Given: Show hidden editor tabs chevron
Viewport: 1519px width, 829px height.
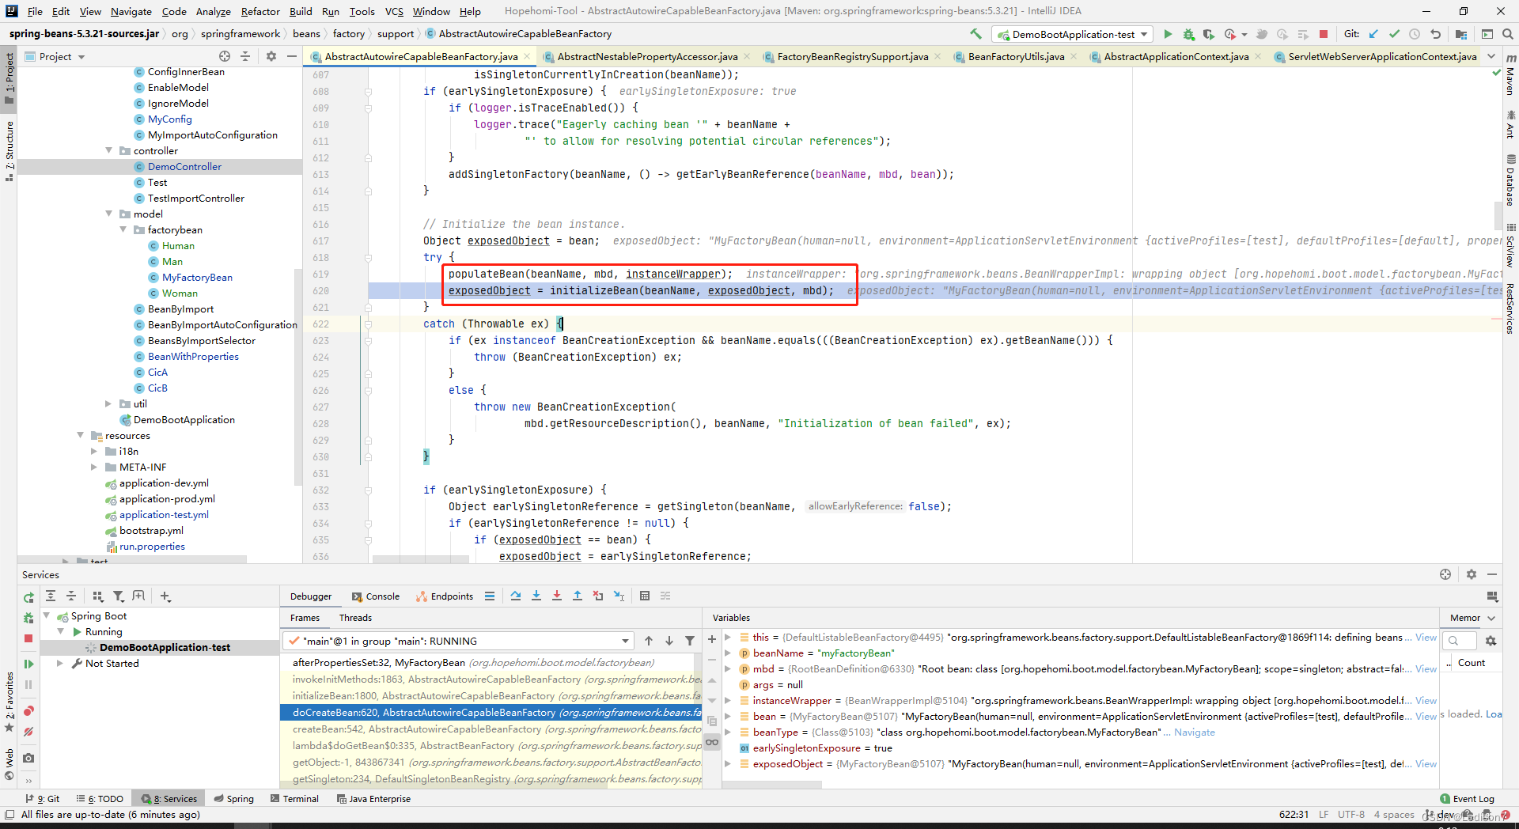Looking at the screenshot, I should click(x=1491, y=56).
